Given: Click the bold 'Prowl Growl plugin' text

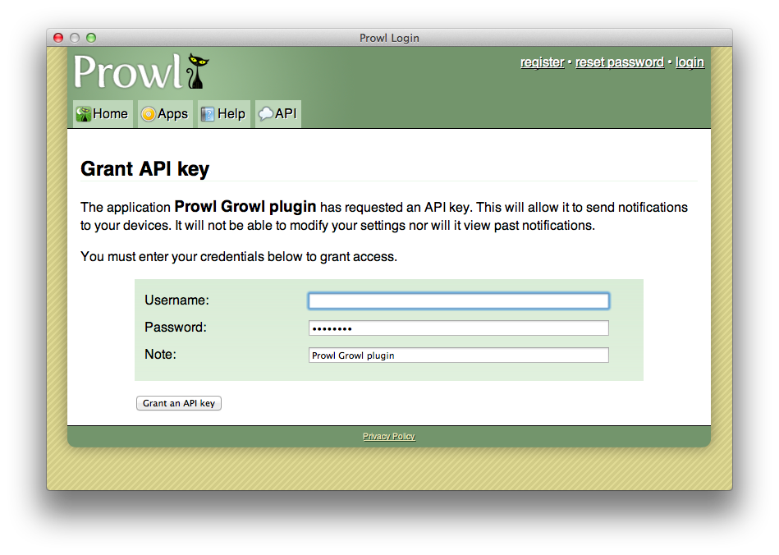Looking at the screenshot, I should [245, 206].
